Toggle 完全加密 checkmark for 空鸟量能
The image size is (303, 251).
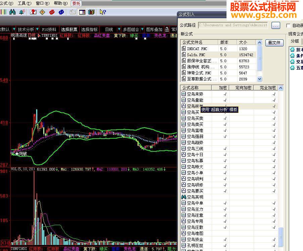(274, 100)
